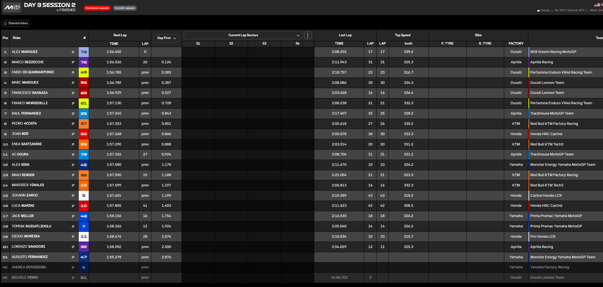Click best lap time 1:56.402
Screen dimensions: 603x287
tap(114, 52)
